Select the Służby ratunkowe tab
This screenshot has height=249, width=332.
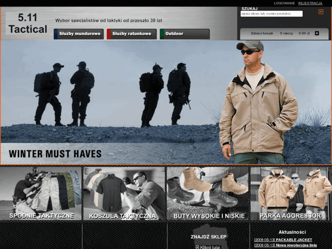click(132, 34)
